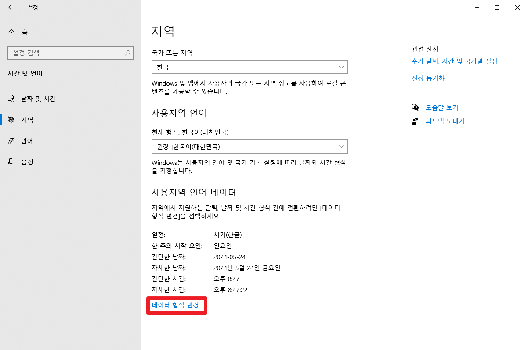Click the 사용지역 언어 데이터 heading

tap(194, 193)
